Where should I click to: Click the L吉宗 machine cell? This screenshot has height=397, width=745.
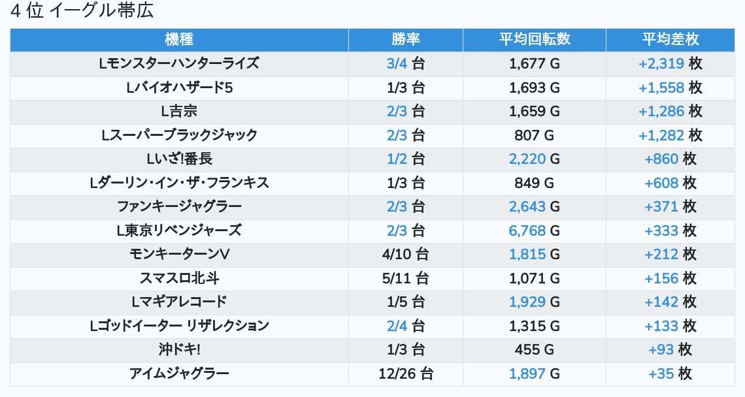[x=179, y=112]
